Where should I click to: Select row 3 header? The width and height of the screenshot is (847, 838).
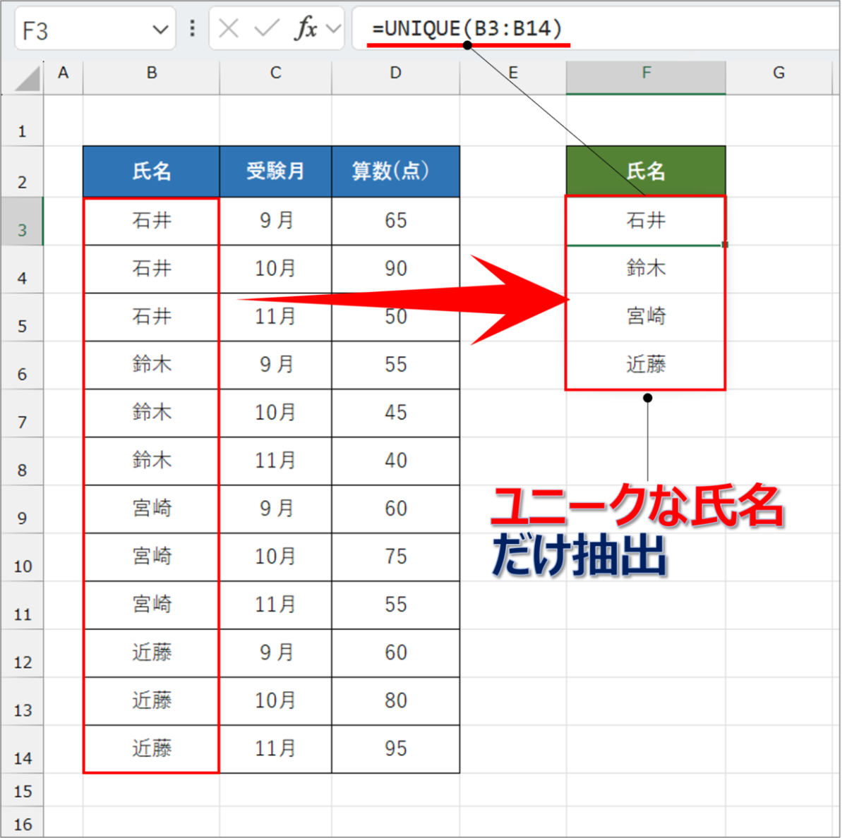(22, 222)
